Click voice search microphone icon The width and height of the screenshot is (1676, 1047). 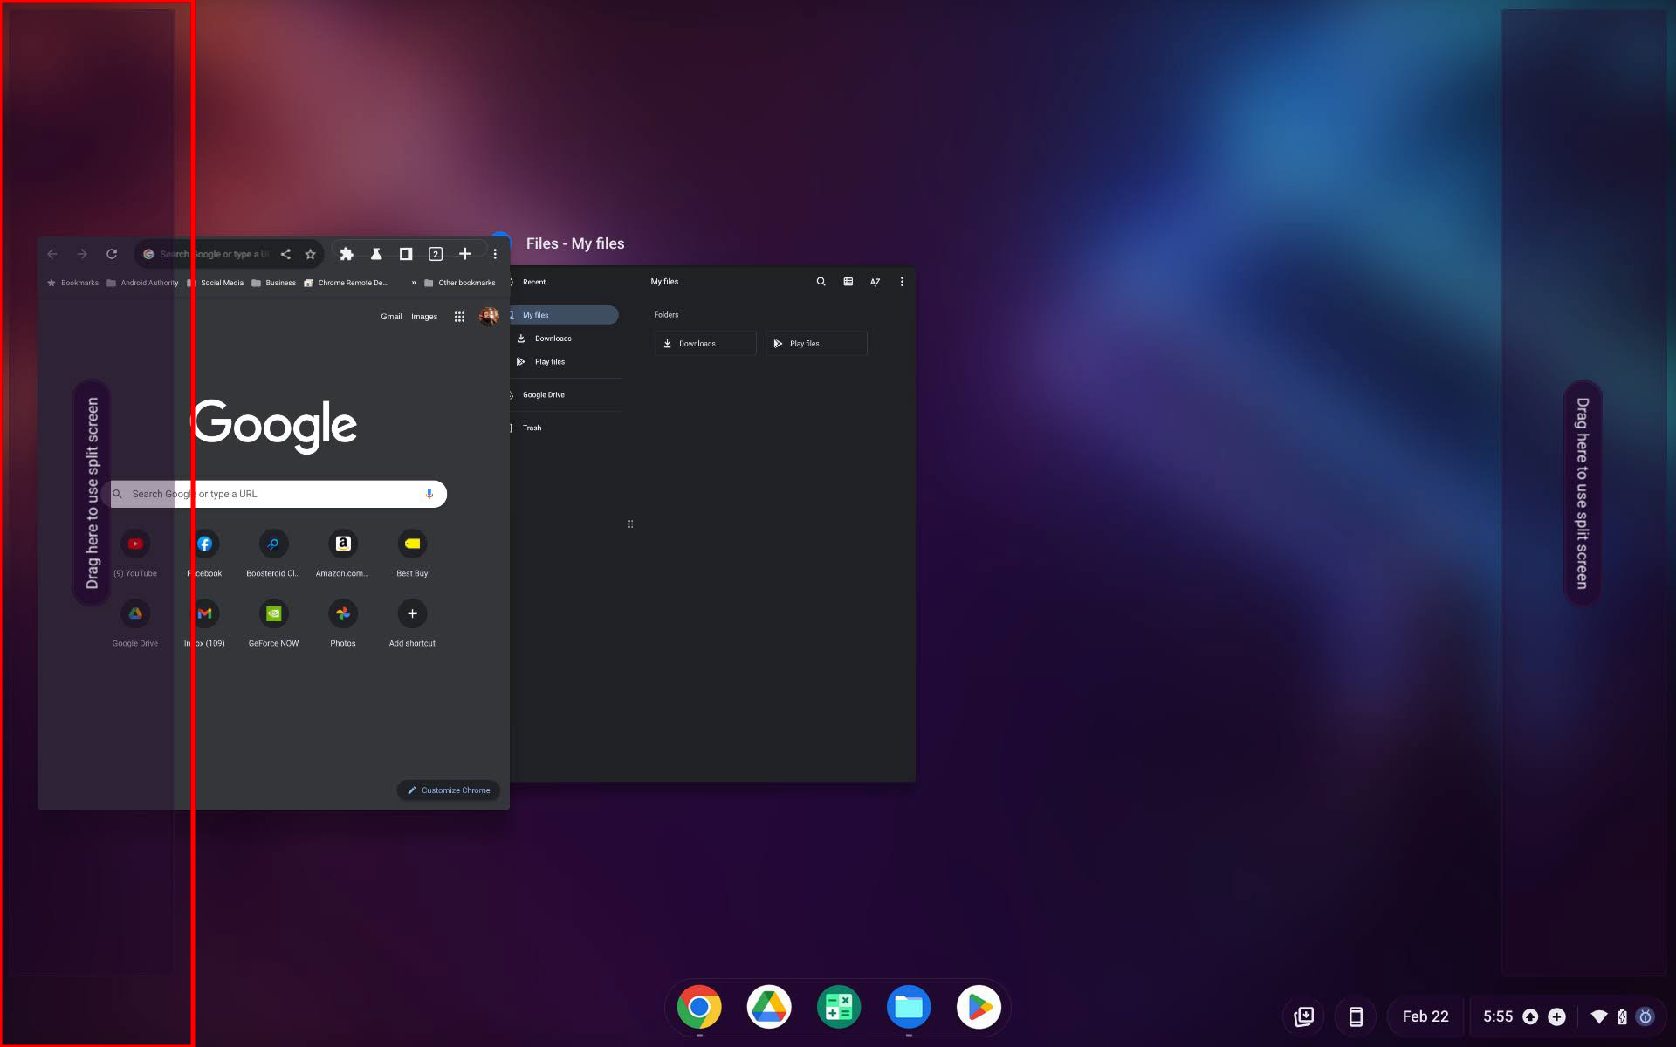point(429,494)
